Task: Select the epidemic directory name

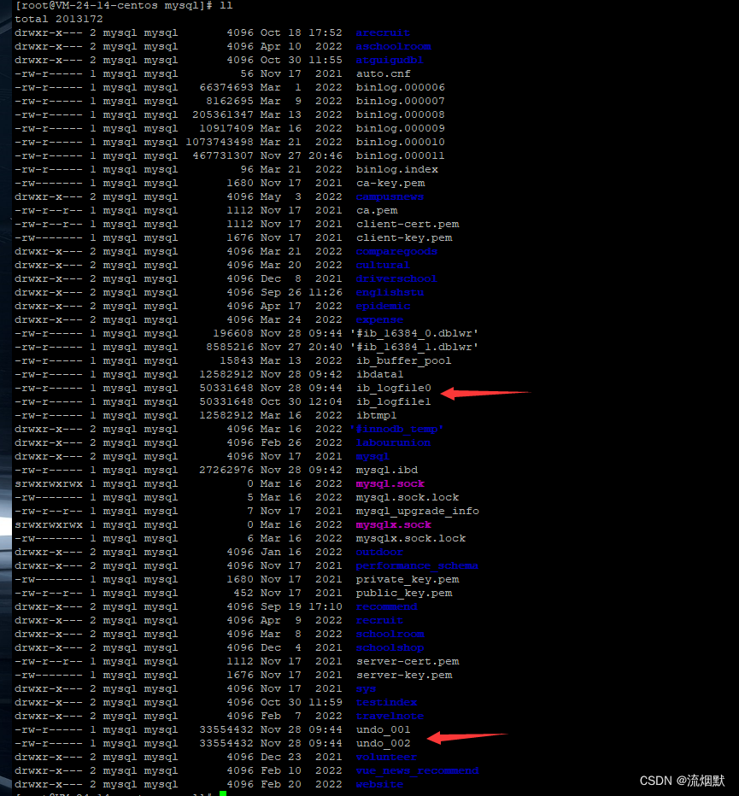Action: click(x=383, y=307)
